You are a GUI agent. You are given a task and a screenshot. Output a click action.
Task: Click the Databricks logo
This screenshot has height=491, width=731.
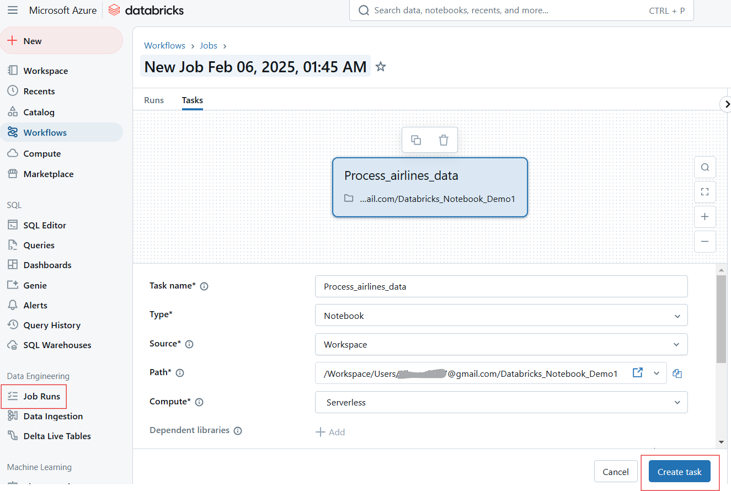(146, 10)
